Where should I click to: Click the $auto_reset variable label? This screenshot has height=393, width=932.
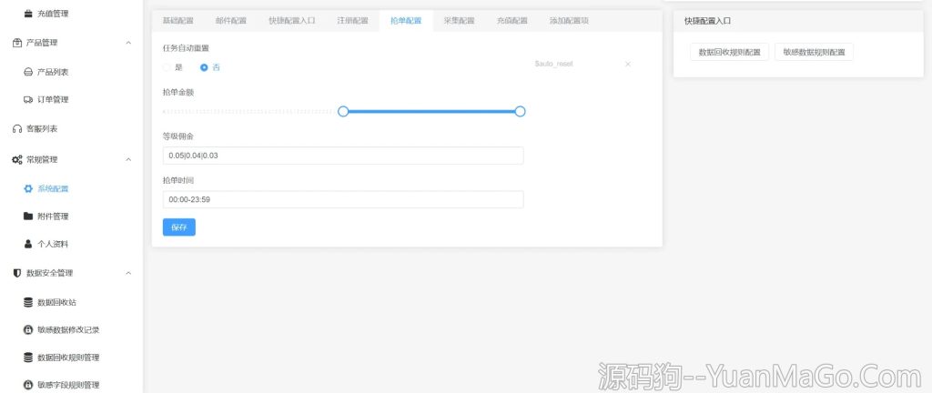tap(554, 64)
